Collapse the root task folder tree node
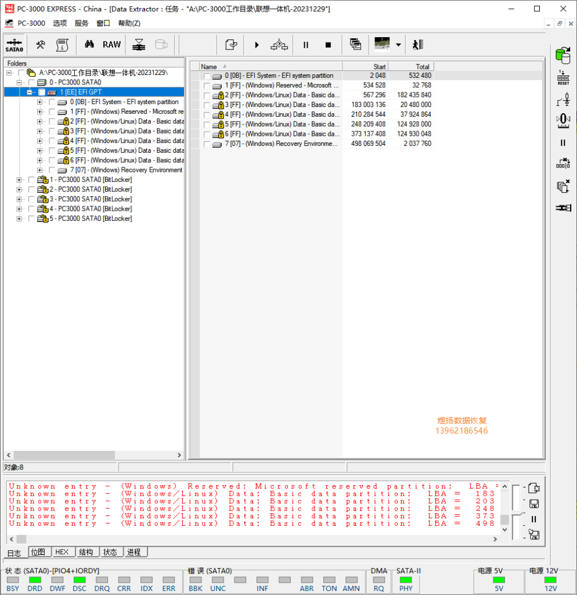Image resolution: width=577 pixels, height=595 pixels. pyautogui.click(x=9, y=73)
